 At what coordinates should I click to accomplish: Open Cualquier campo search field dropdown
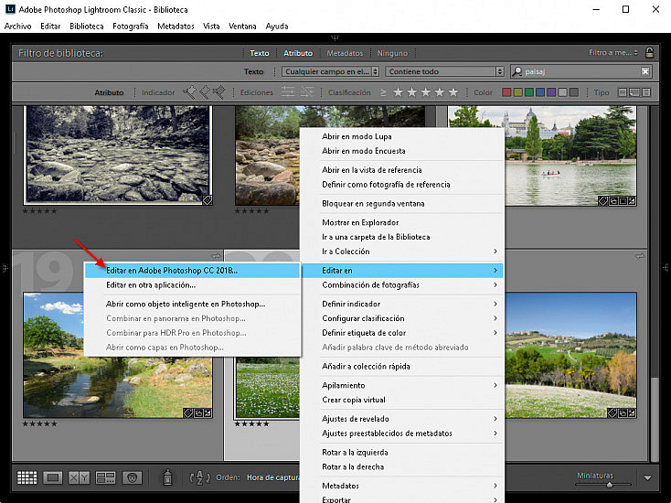pyautogui.click(x=330, y=71)
